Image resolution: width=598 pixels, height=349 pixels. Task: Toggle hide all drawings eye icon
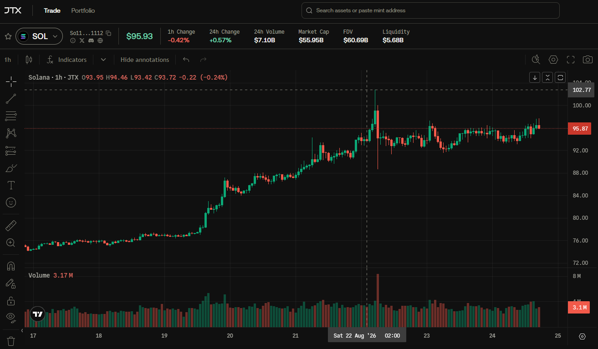11,317
